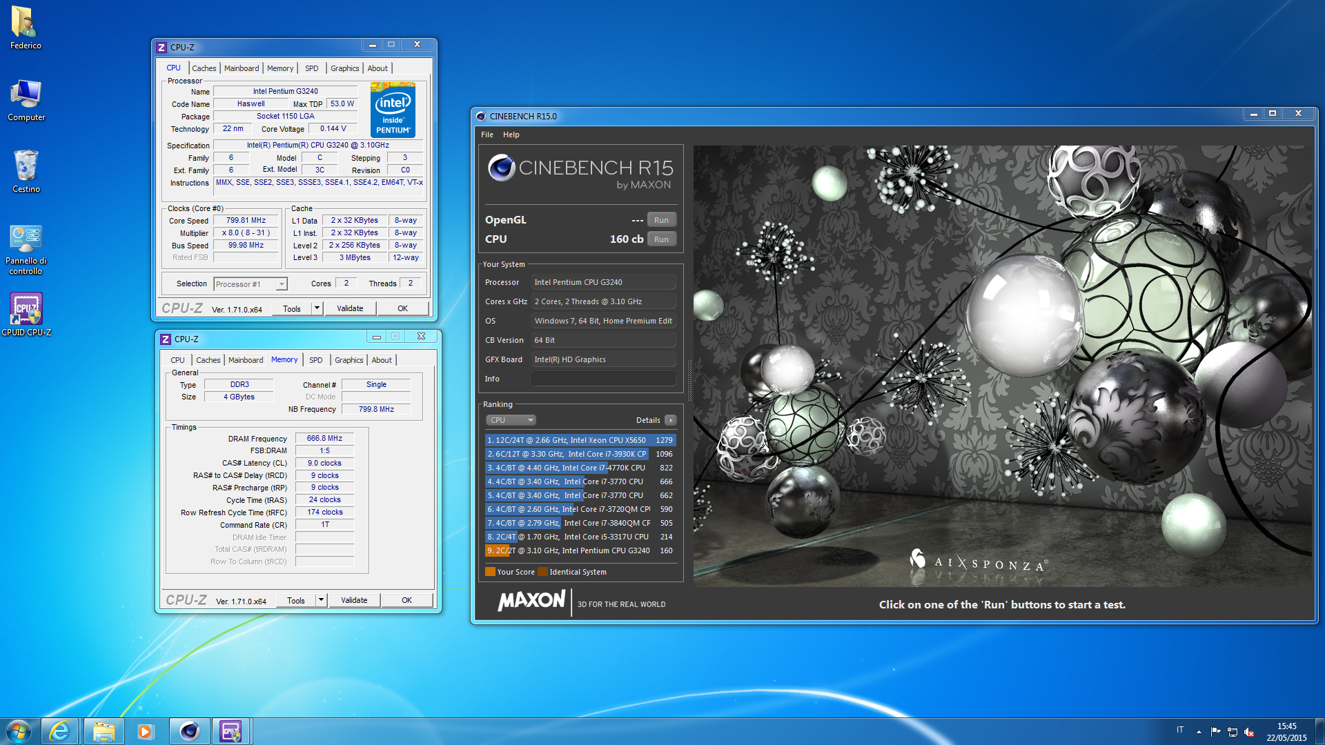Viewport: 1325px width, 745px height.
Task: Open the Windows Start orb
Action: click(x=19, y=731)
